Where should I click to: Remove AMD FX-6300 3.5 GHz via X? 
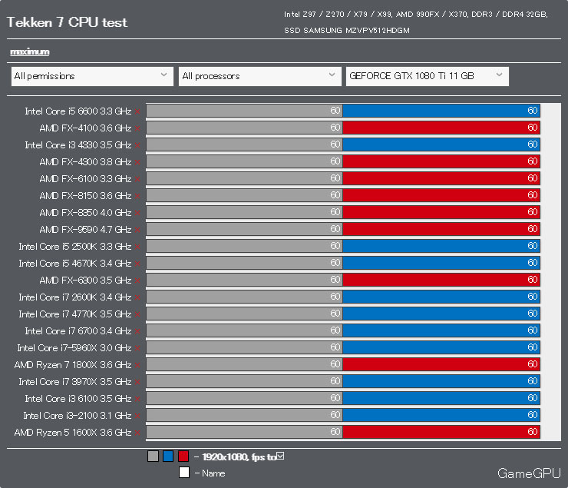137,281
